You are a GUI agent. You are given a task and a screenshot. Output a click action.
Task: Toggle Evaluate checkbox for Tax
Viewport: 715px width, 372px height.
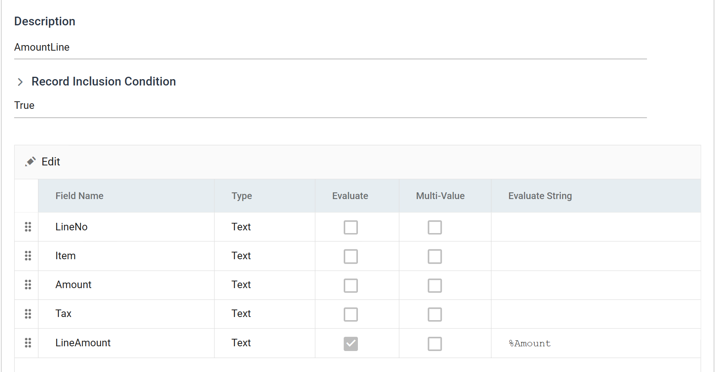pos(351,315)
